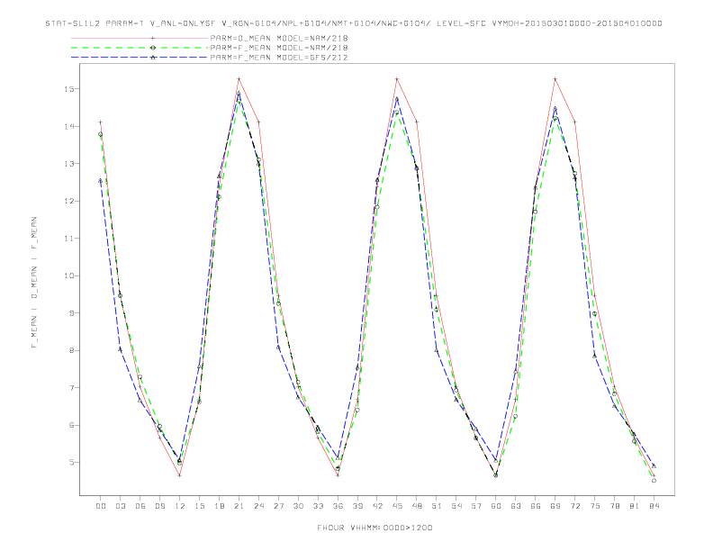Viewport: 713px width, 551px height.
Task: Click x-axis tick label 78
Action: 614,506
